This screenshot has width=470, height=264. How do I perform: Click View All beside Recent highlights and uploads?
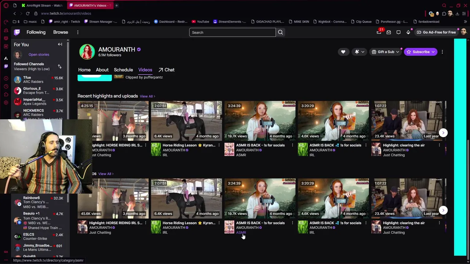point(147,96)
